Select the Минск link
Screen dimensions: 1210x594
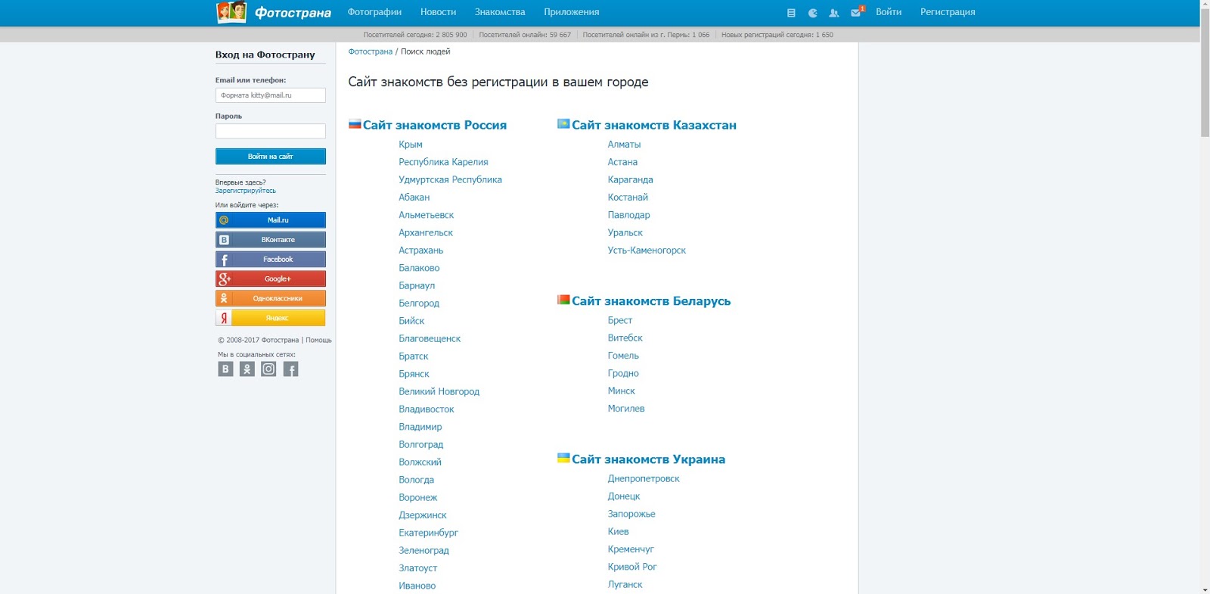point(621,391)
